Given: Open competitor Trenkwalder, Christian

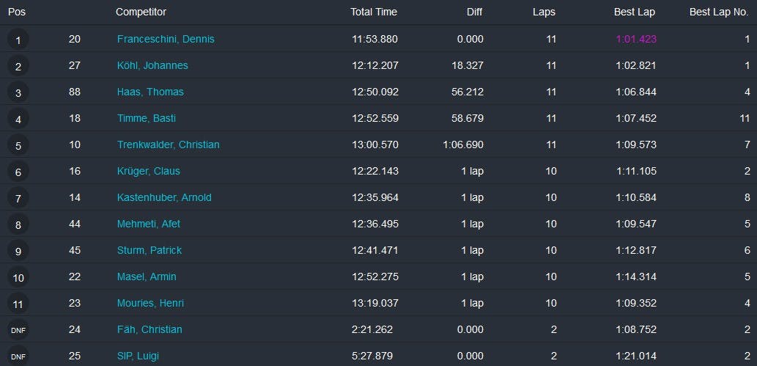Looking at the screenshot, I should (x=168, y=144).
